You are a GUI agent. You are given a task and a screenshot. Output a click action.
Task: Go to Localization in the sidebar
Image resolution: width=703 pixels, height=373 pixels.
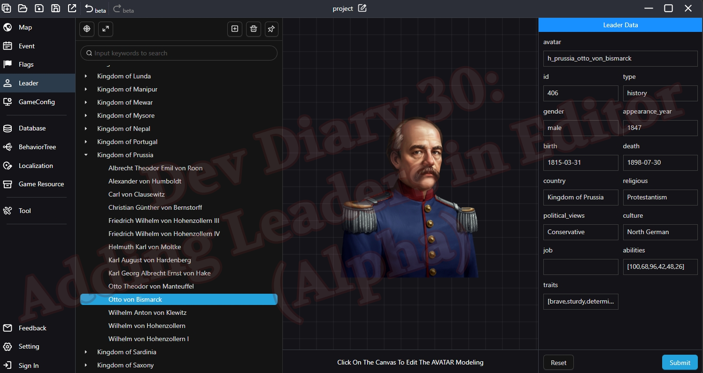pos(36,166)
